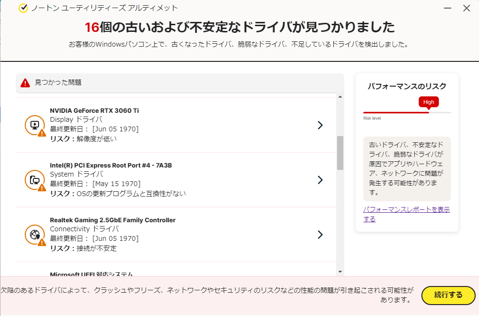The height and width of the screenshot is (316, 479).
Task: Select the Intel(R) PCI Express Root Port #4 - 7A3B title
Action: (x=111, y=165)
